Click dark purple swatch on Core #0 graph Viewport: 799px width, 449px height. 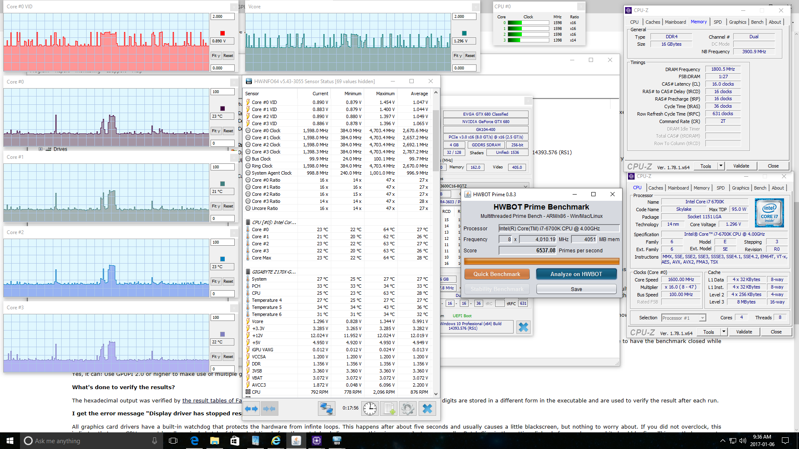pyautogui.click(x=223, y=109)
